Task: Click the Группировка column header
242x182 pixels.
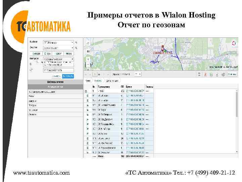Action: [x=104, y=87]
